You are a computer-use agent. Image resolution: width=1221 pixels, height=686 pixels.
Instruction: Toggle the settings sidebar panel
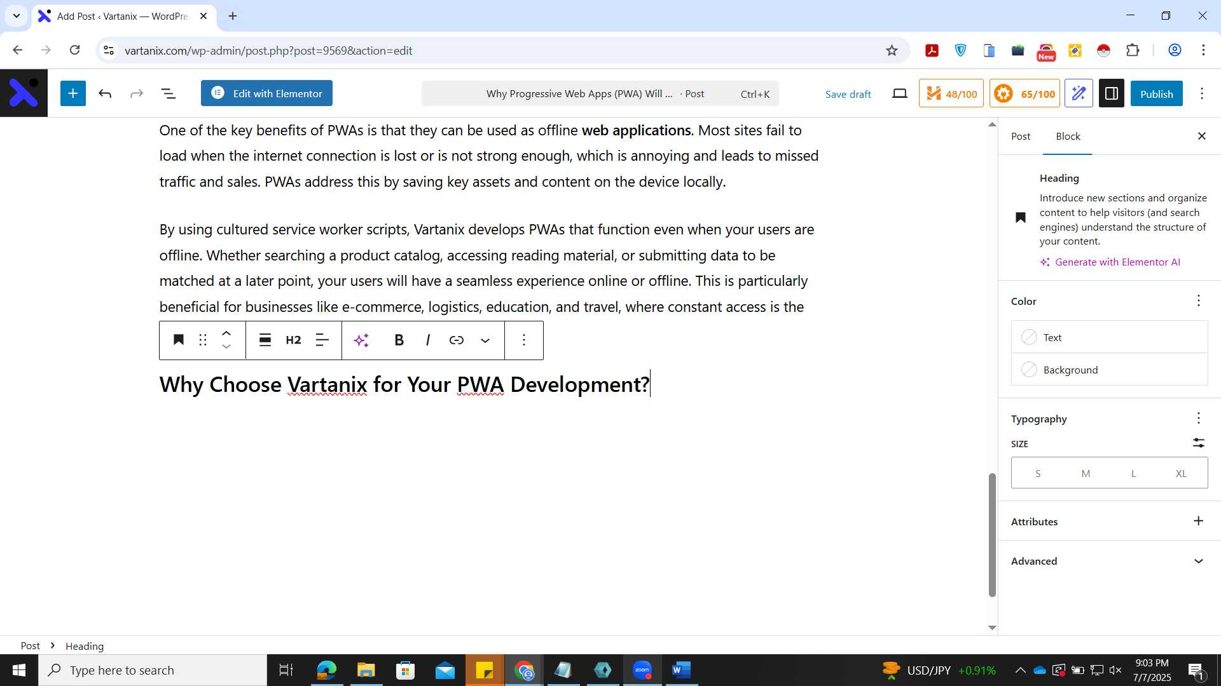1112,93
